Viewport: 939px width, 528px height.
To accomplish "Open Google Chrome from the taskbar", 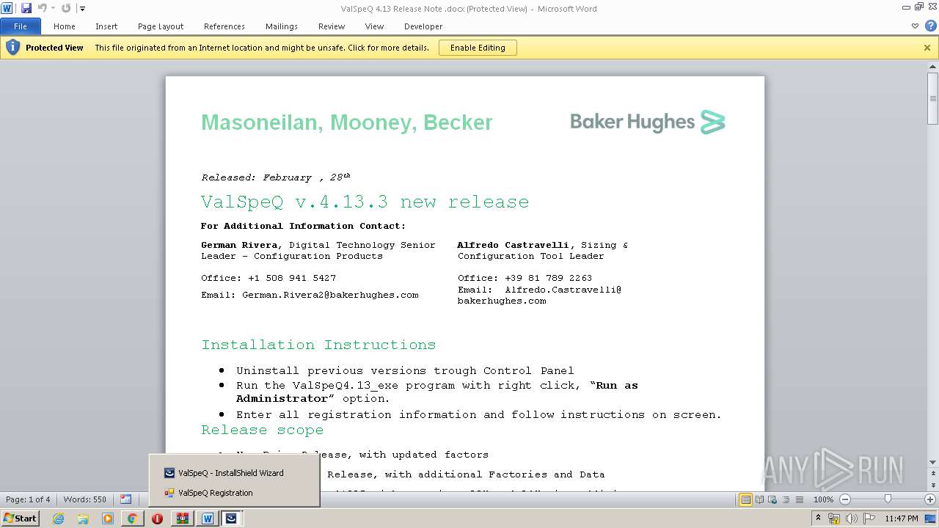I will pos(132,518).
